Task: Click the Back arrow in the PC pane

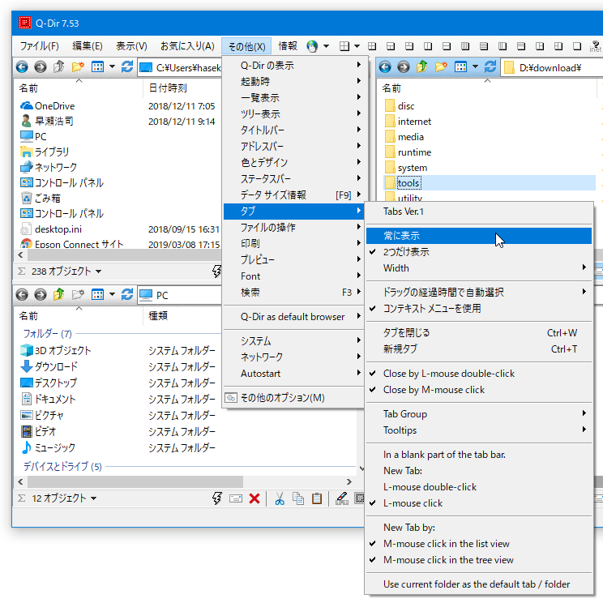Action: point(22,295)
